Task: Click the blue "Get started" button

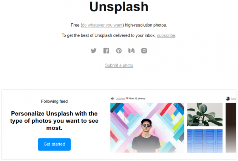Action: point(54,144)
